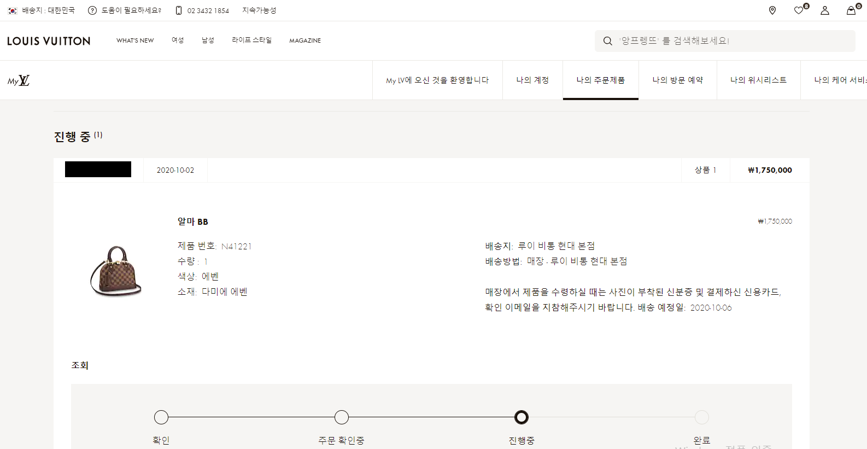Viewport: 867px width, 449px height.
Task: Open the shopping bag icon
Action: pyautogui.click(x=851, y=10)
